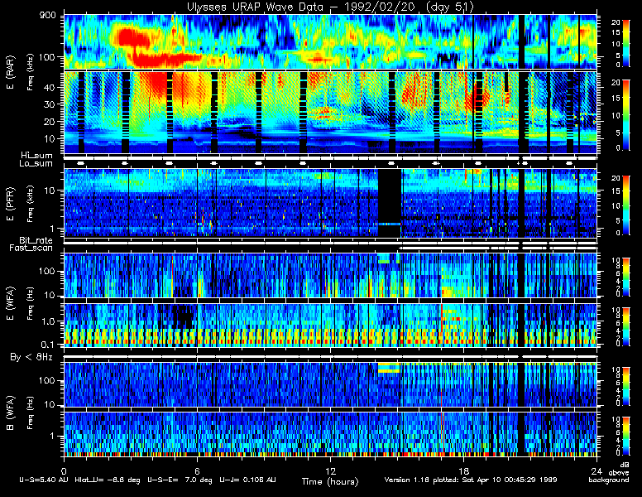Click the E (RAR) 10–40 kHz spectrogram panel
Screen dimensions: 642x497
click(330, 113)
